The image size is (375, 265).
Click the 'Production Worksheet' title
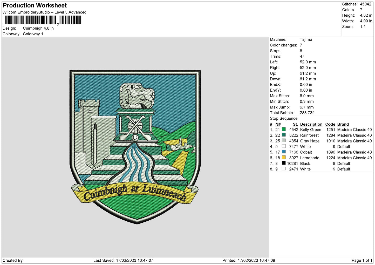pyautogui.click(x=35, y=5)
